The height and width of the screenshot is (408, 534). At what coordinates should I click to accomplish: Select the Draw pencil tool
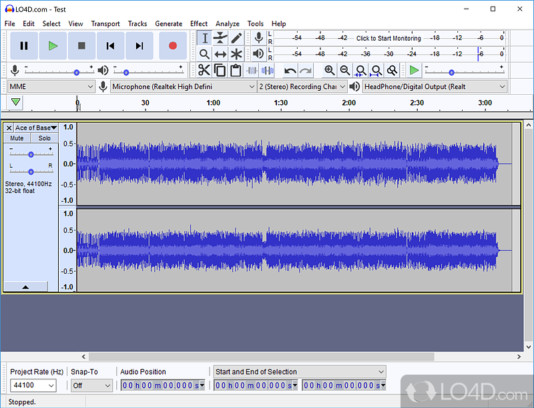click(236, 38)
